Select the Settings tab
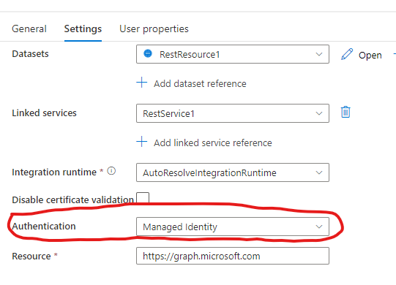Image resolution: width=396 pixels, height=285 pixels. coord(83,28)
